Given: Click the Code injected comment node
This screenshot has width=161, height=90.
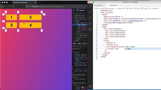Looking at the screenshot, I should click(82, 35).
